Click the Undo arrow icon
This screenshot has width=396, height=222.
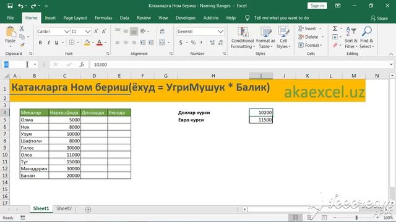pos(20,6)
